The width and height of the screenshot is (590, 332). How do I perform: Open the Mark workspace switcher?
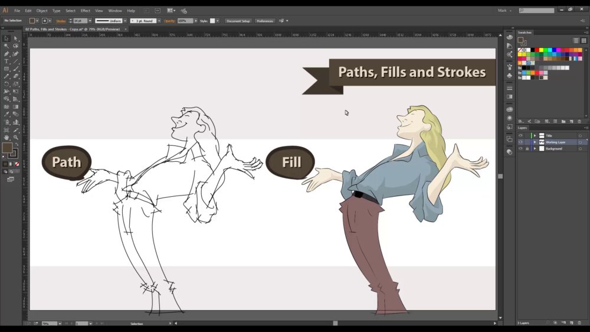[504, 11]
